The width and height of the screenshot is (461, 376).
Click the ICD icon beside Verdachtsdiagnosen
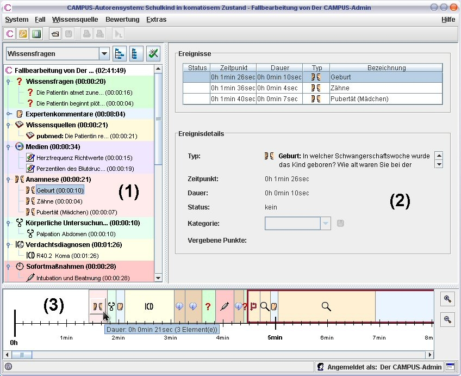[20, 244]
